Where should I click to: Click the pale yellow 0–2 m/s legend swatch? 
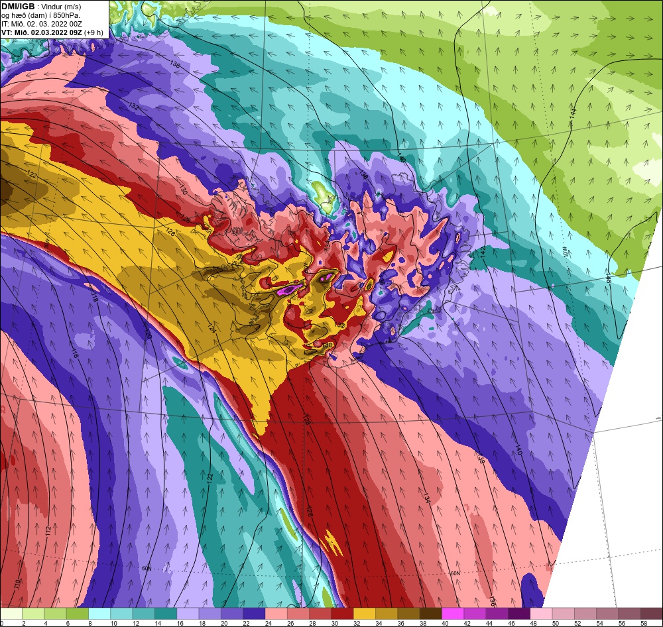11,614
